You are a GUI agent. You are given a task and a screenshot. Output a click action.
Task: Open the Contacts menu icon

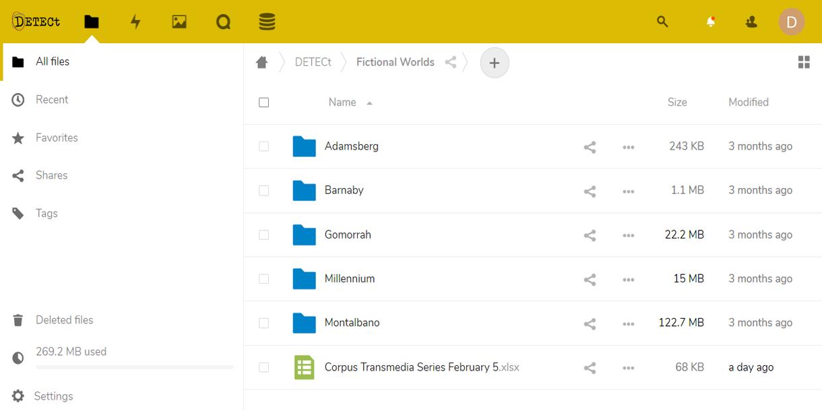pos(751,22)
